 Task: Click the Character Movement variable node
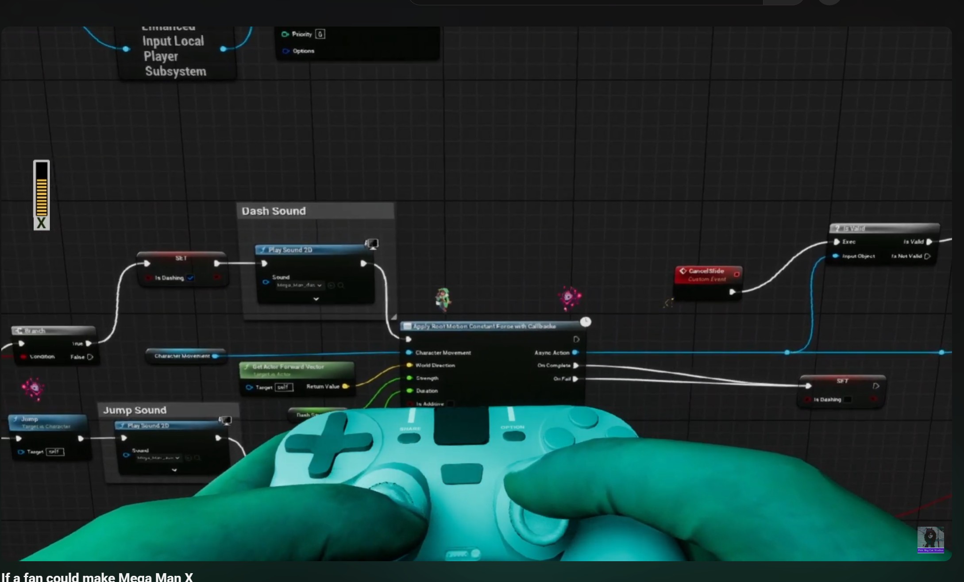pyautogui.click(x=182, y=356)
